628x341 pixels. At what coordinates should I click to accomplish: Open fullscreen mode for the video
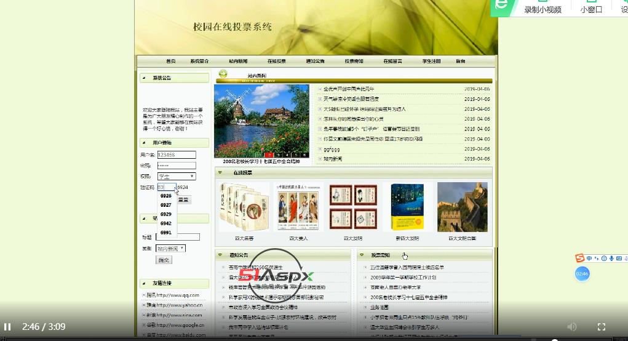point(601,327)
